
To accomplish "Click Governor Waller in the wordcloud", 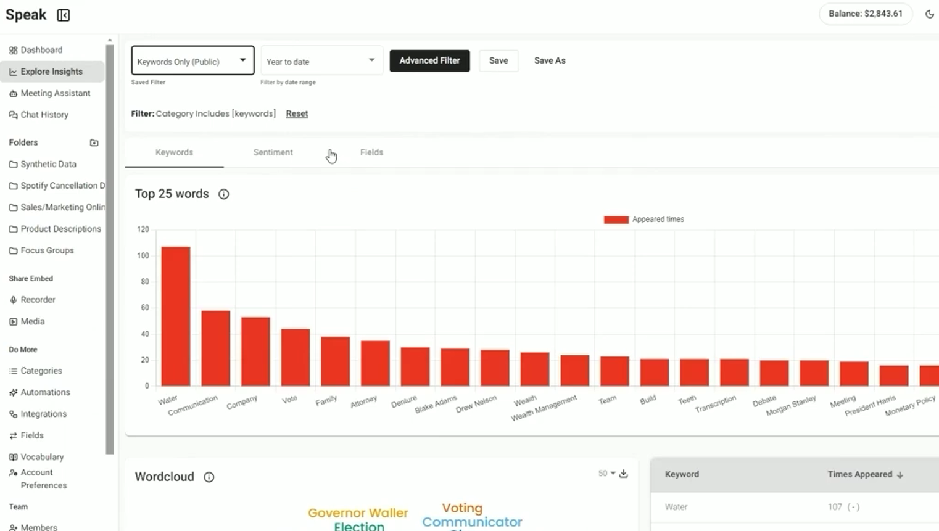I will pos(358,513).
